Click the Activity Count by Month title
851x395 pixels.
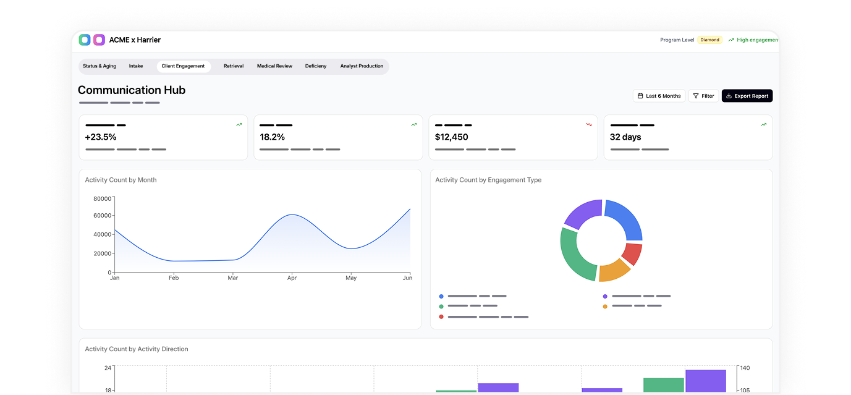point(121,180)
